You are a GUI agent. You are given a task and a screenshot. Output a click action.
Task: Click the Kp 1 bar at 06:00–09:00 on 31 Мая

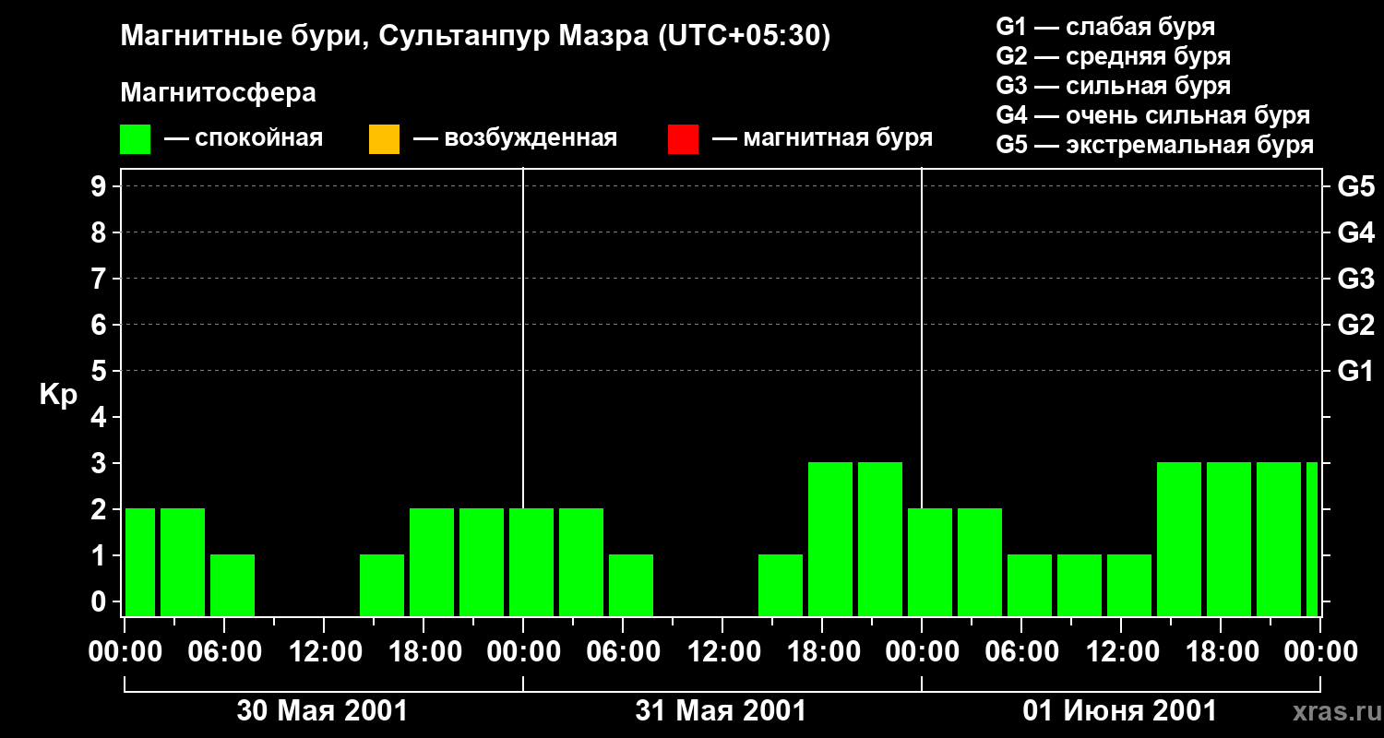(x=631, y=585)
